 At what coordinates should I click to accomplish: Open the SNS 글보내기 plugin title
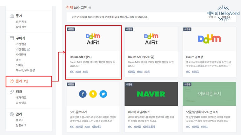78,112
